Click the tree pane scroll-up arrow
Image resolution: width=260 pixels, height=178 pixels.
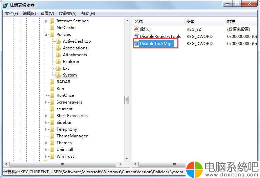pos(127,21)
